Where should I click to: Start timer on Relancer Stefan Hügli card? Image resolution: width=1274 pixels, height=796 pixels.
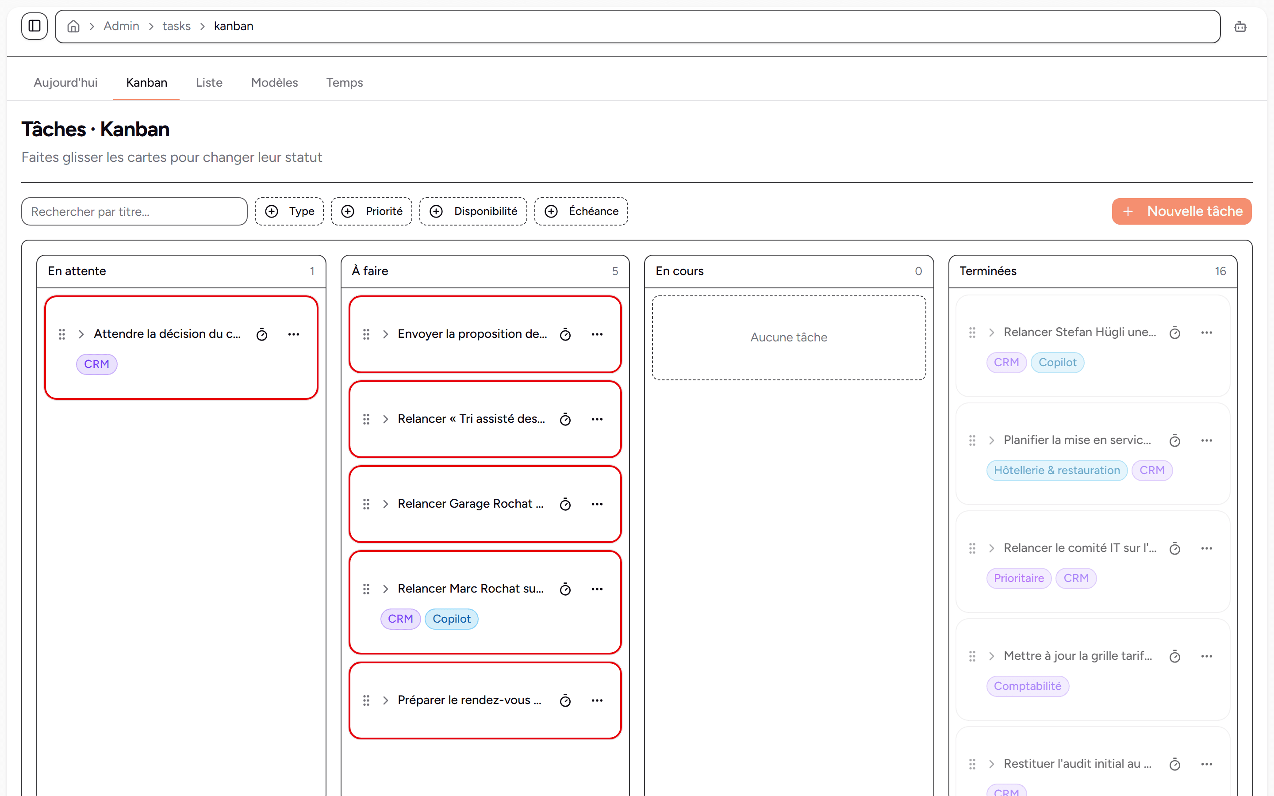click(x=1175, y=333)
